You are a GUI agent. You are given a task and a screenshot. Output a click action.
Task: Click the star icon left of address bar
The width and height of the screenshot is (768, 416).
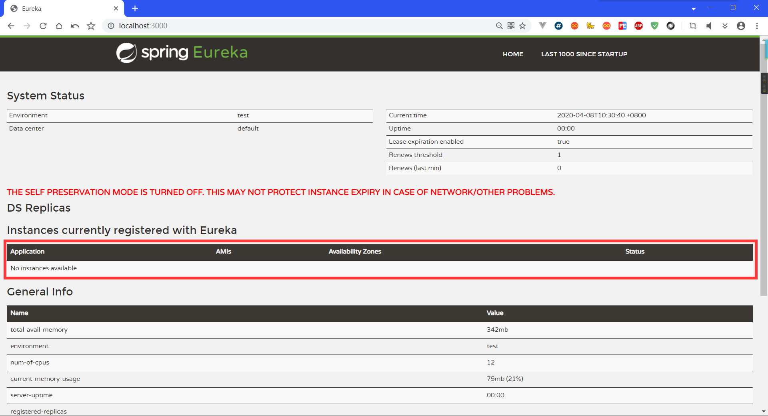coord(91,26)
